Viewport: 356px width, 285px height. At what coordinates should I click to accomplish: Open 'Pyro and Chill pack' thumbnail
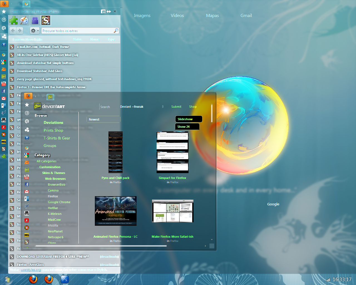tap(115, 152)
